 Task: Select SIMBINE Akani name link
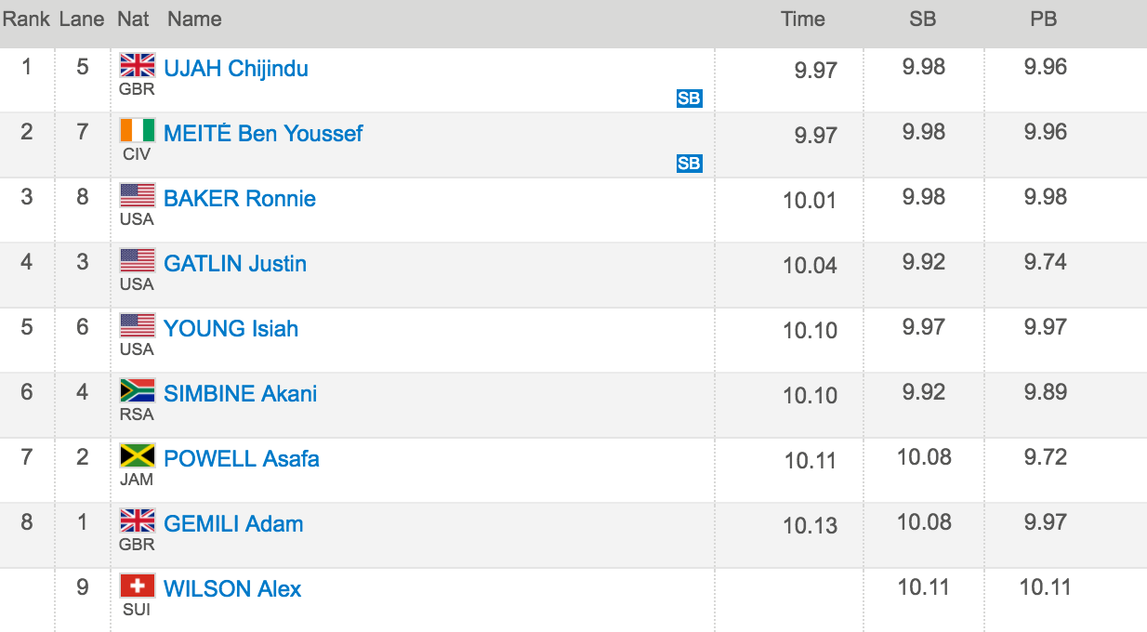[240, 393]
